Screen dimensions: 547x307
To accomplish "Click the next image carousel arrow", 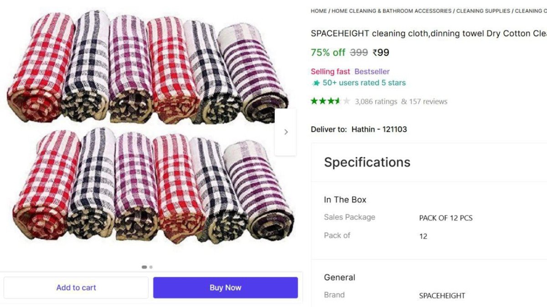I will (286, 132).
